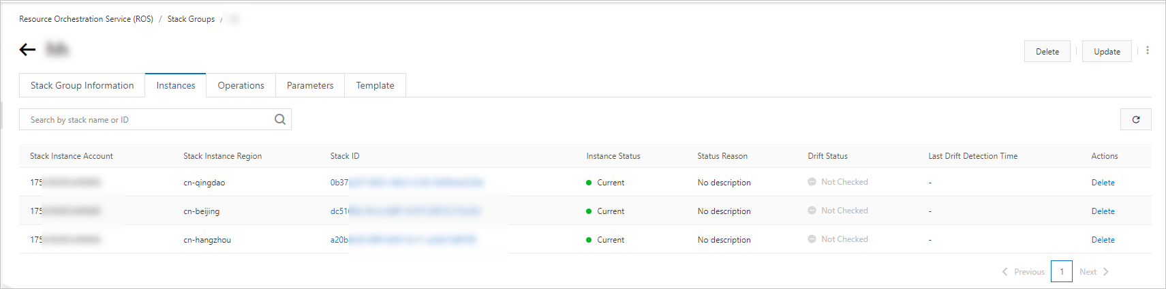Open the vertical three-dot more options menu

(1148, 50)
